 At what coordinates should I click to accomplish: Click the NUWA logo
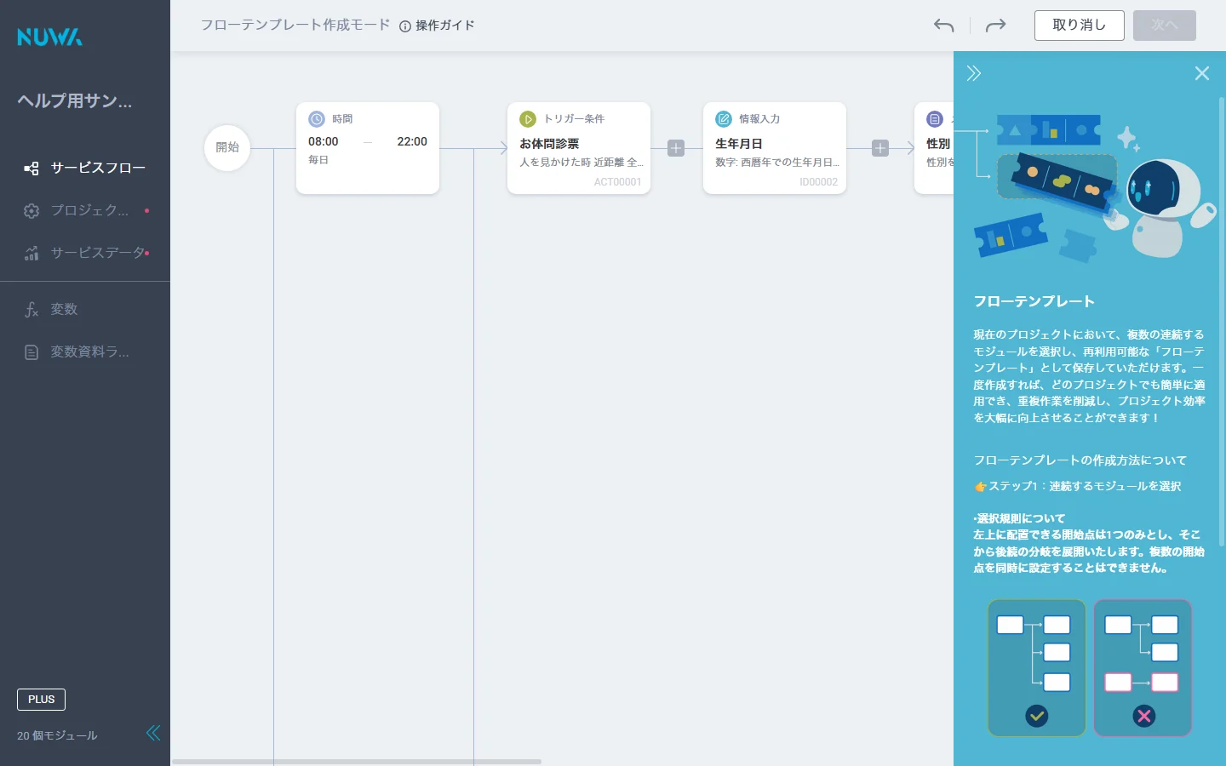(x=49, y=37)
